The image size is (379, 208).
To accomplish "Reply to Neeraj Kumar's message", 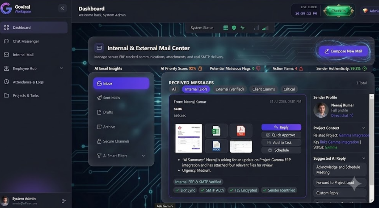I will 281,127.
